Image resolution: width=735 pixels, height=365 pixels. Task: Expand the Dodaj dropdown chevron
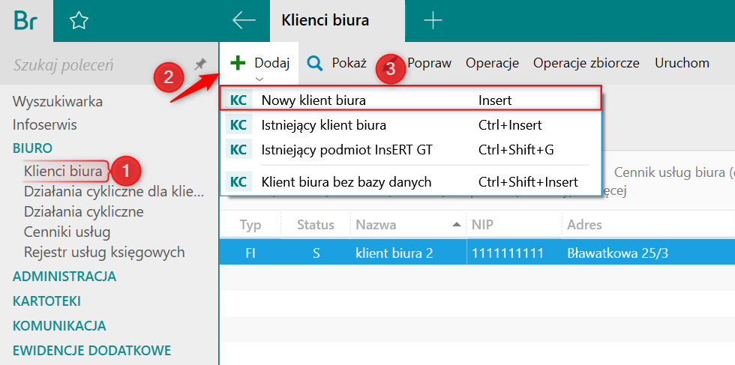click(x=259, y=79)
